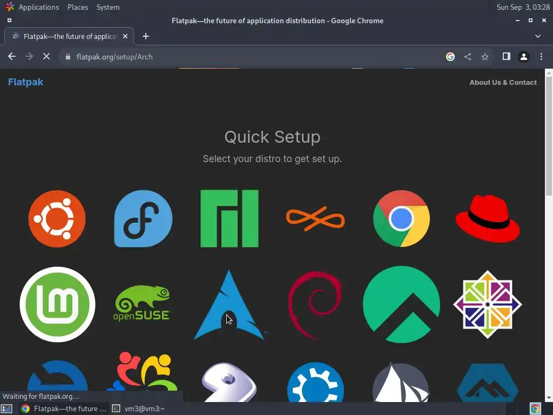The width and height of the screenshot is (553, 415).
Task: Open the System menu
Action: pyautogui.click(x=108, y=7)
